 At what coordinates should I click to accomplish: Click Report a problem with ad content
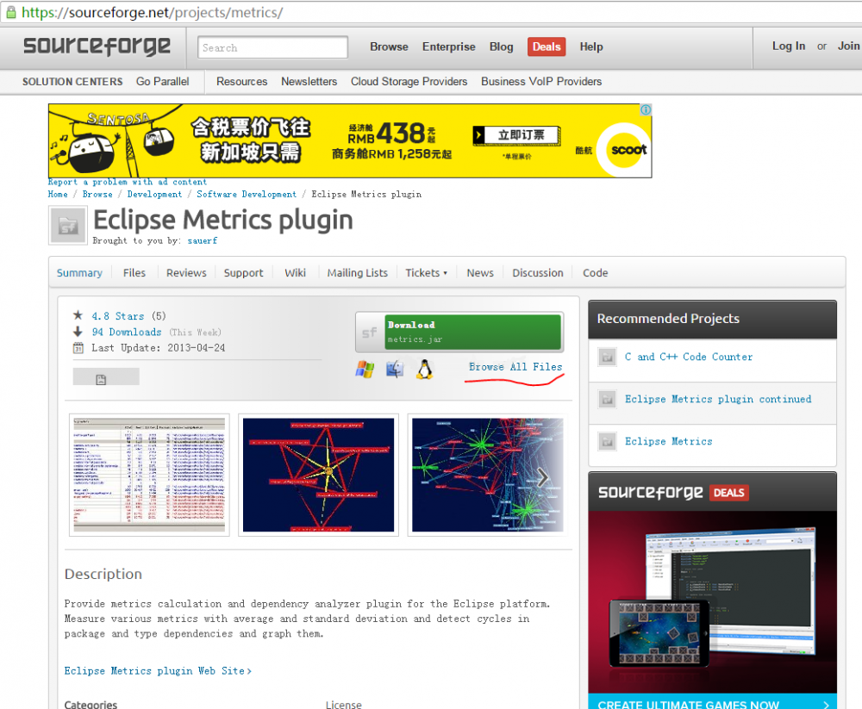click(128, 182)
